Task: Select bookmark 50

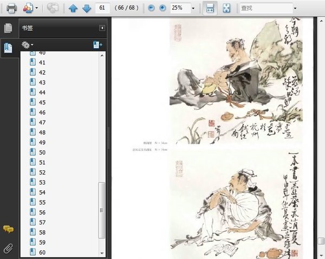Action: tap(42, 152)
